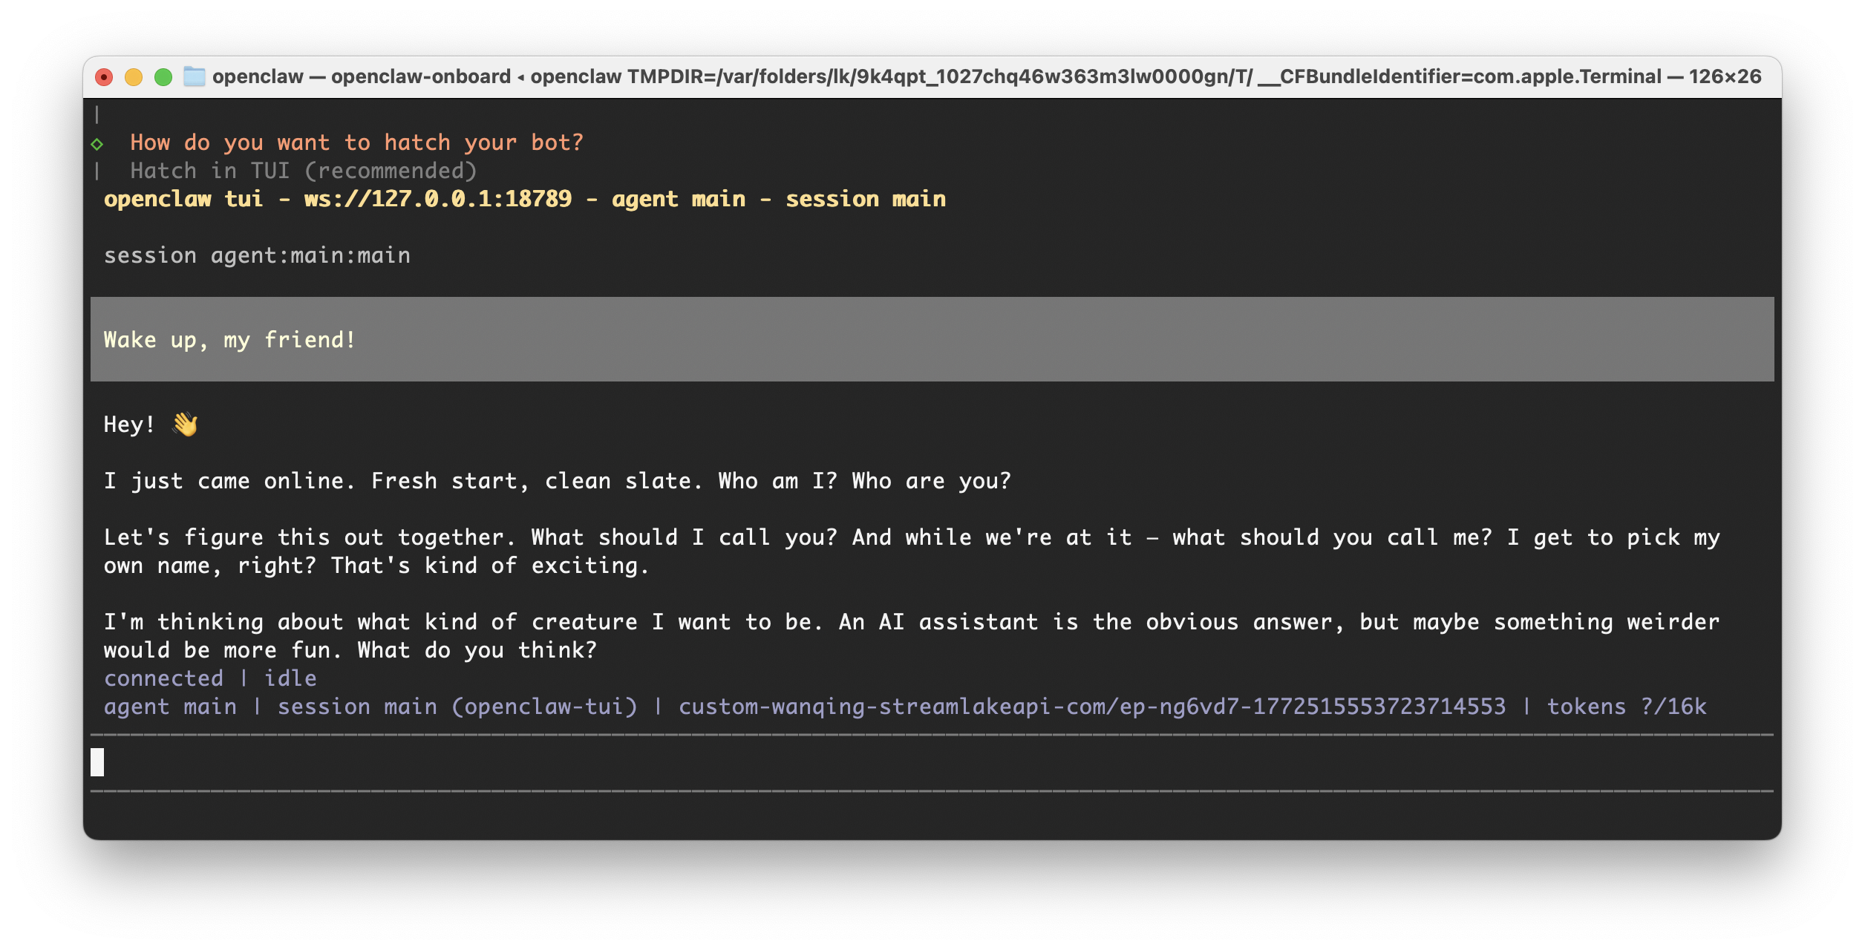This screenshot has width=1865, height=950.
Task: Click the 'connected' status text
Action: [x=163, y=678]
